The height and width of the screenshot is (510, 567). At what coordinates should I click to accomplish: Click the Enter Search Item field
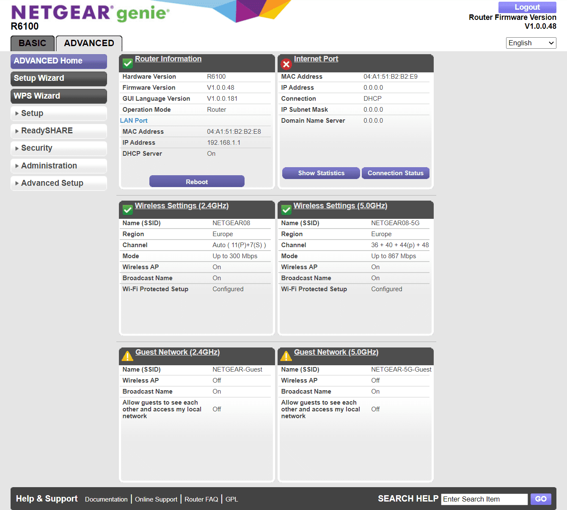click(484, 499)
